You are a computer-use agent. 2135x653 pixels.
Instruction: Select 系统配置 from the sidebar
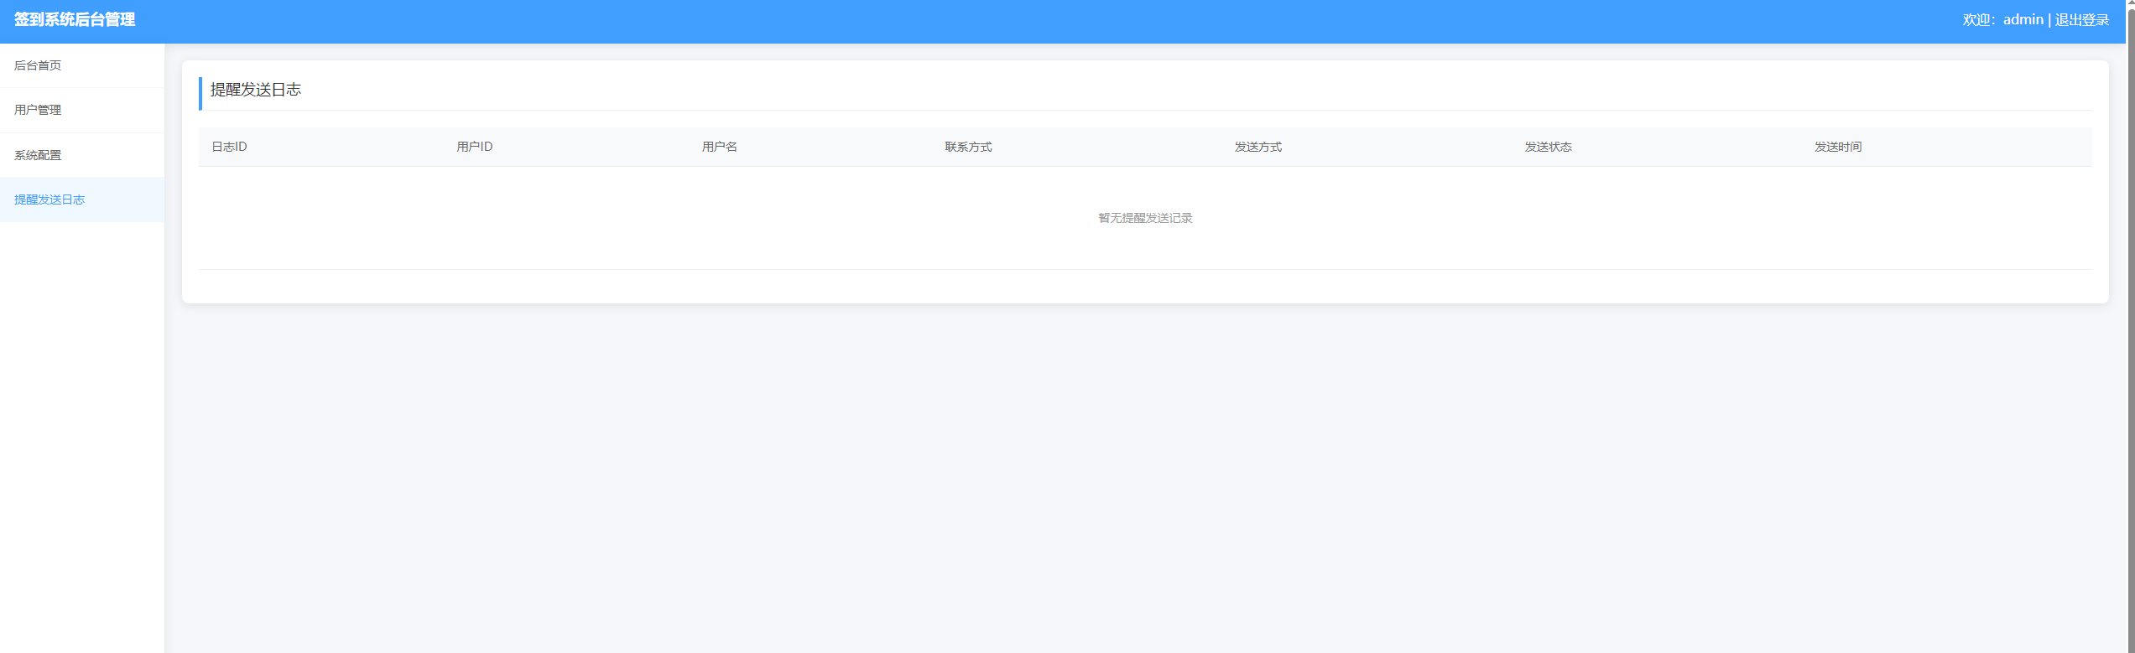(38, 155)
